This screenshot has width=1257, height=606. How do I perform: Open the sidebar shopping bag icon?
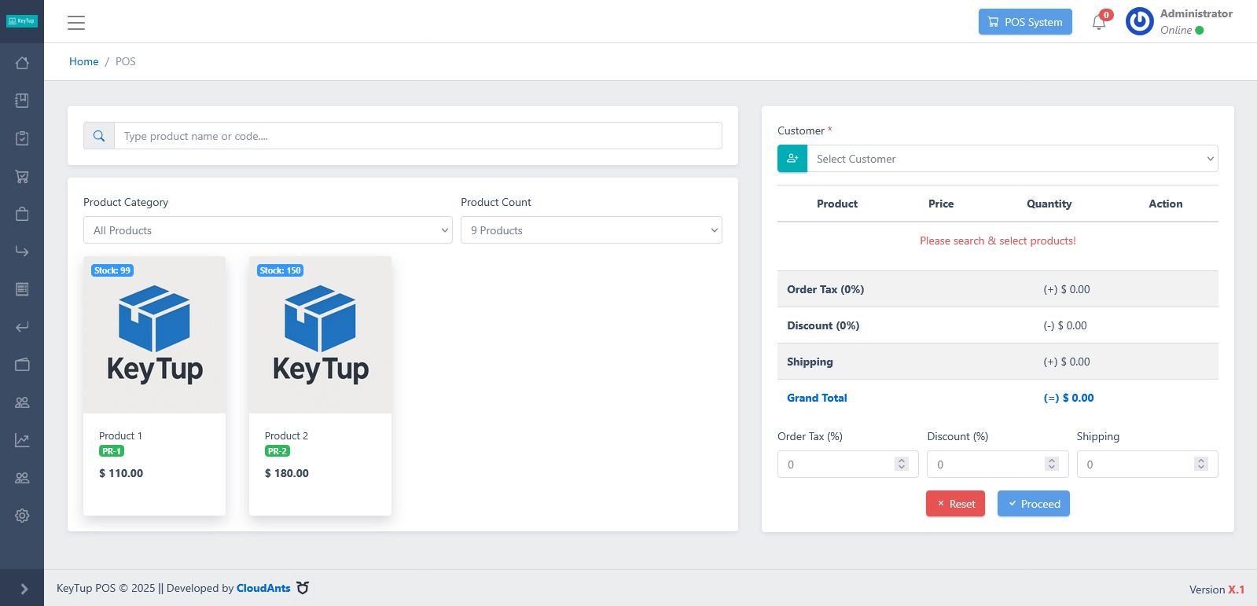coord(22,214)
